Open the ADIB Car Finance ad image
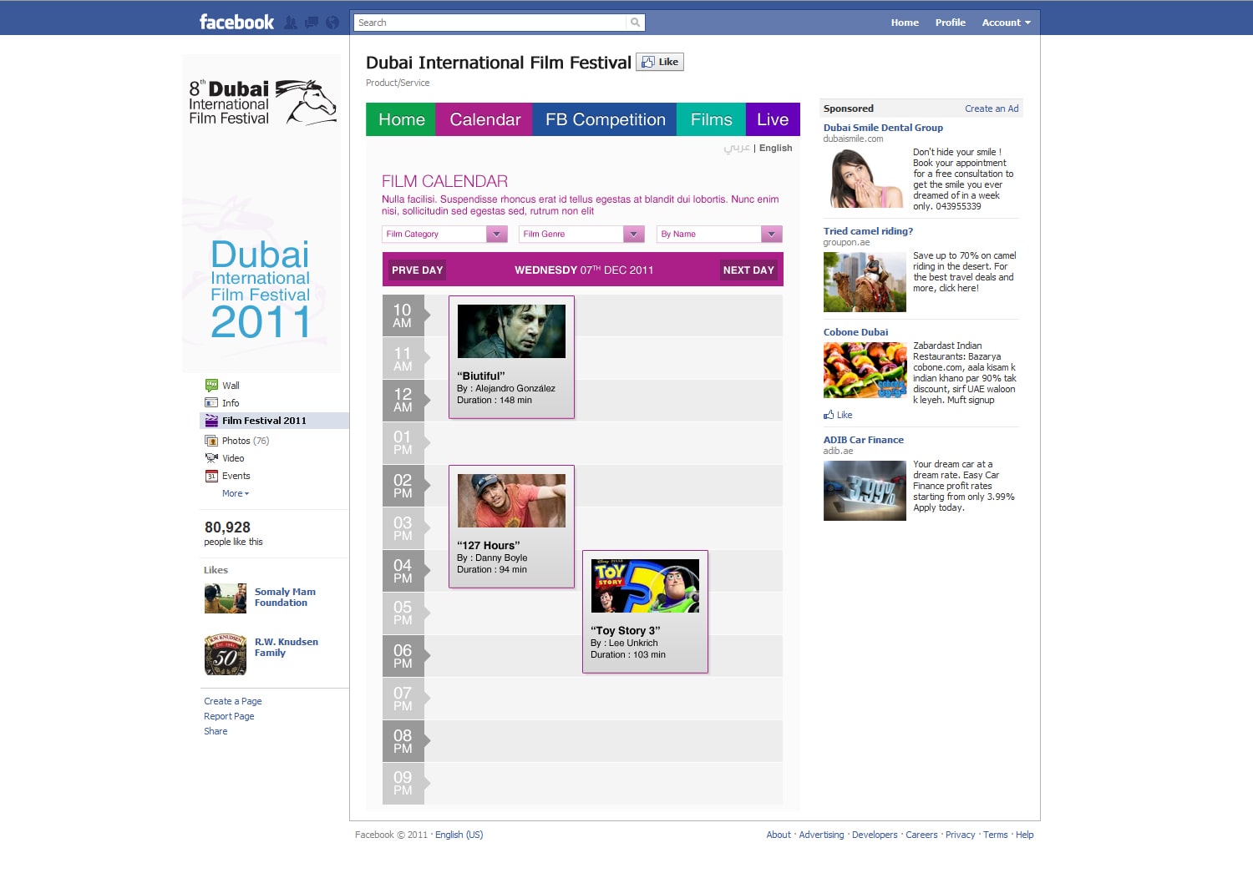 pyautogui.click(x=865, y=491)
